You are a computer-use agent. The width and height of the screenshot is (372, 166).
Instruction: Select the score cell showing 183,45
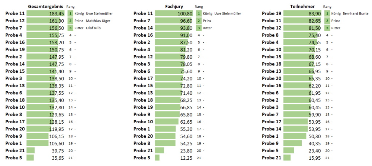coord(57,13)
